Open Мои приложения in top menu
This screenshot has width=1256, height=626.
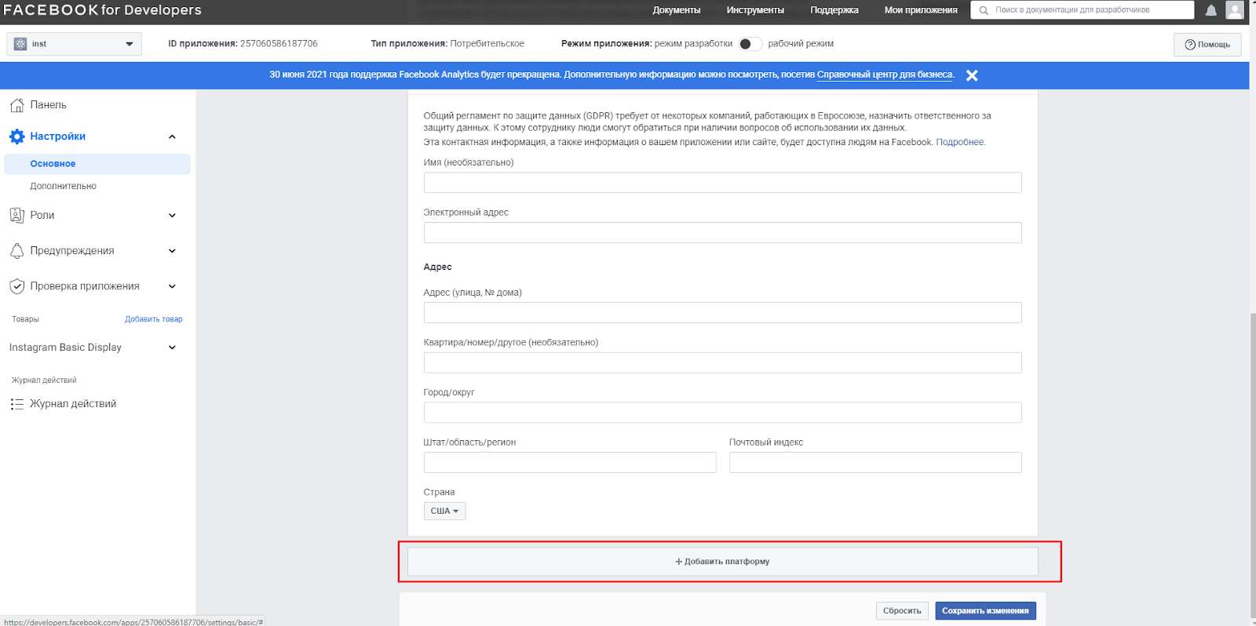point(921,10)
